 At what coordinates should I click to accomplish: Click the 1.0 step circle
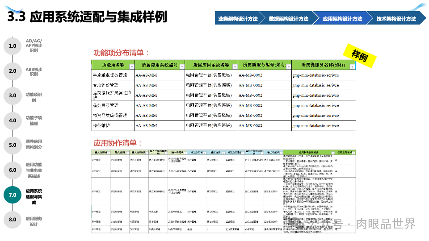[13, 46]
